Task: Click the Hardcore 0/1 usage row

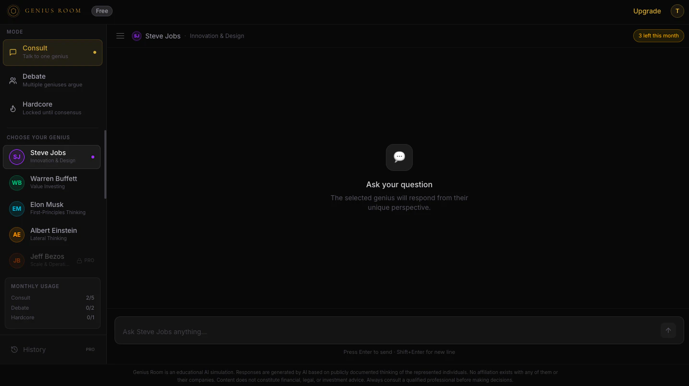Action: click(x=52, y=317)
